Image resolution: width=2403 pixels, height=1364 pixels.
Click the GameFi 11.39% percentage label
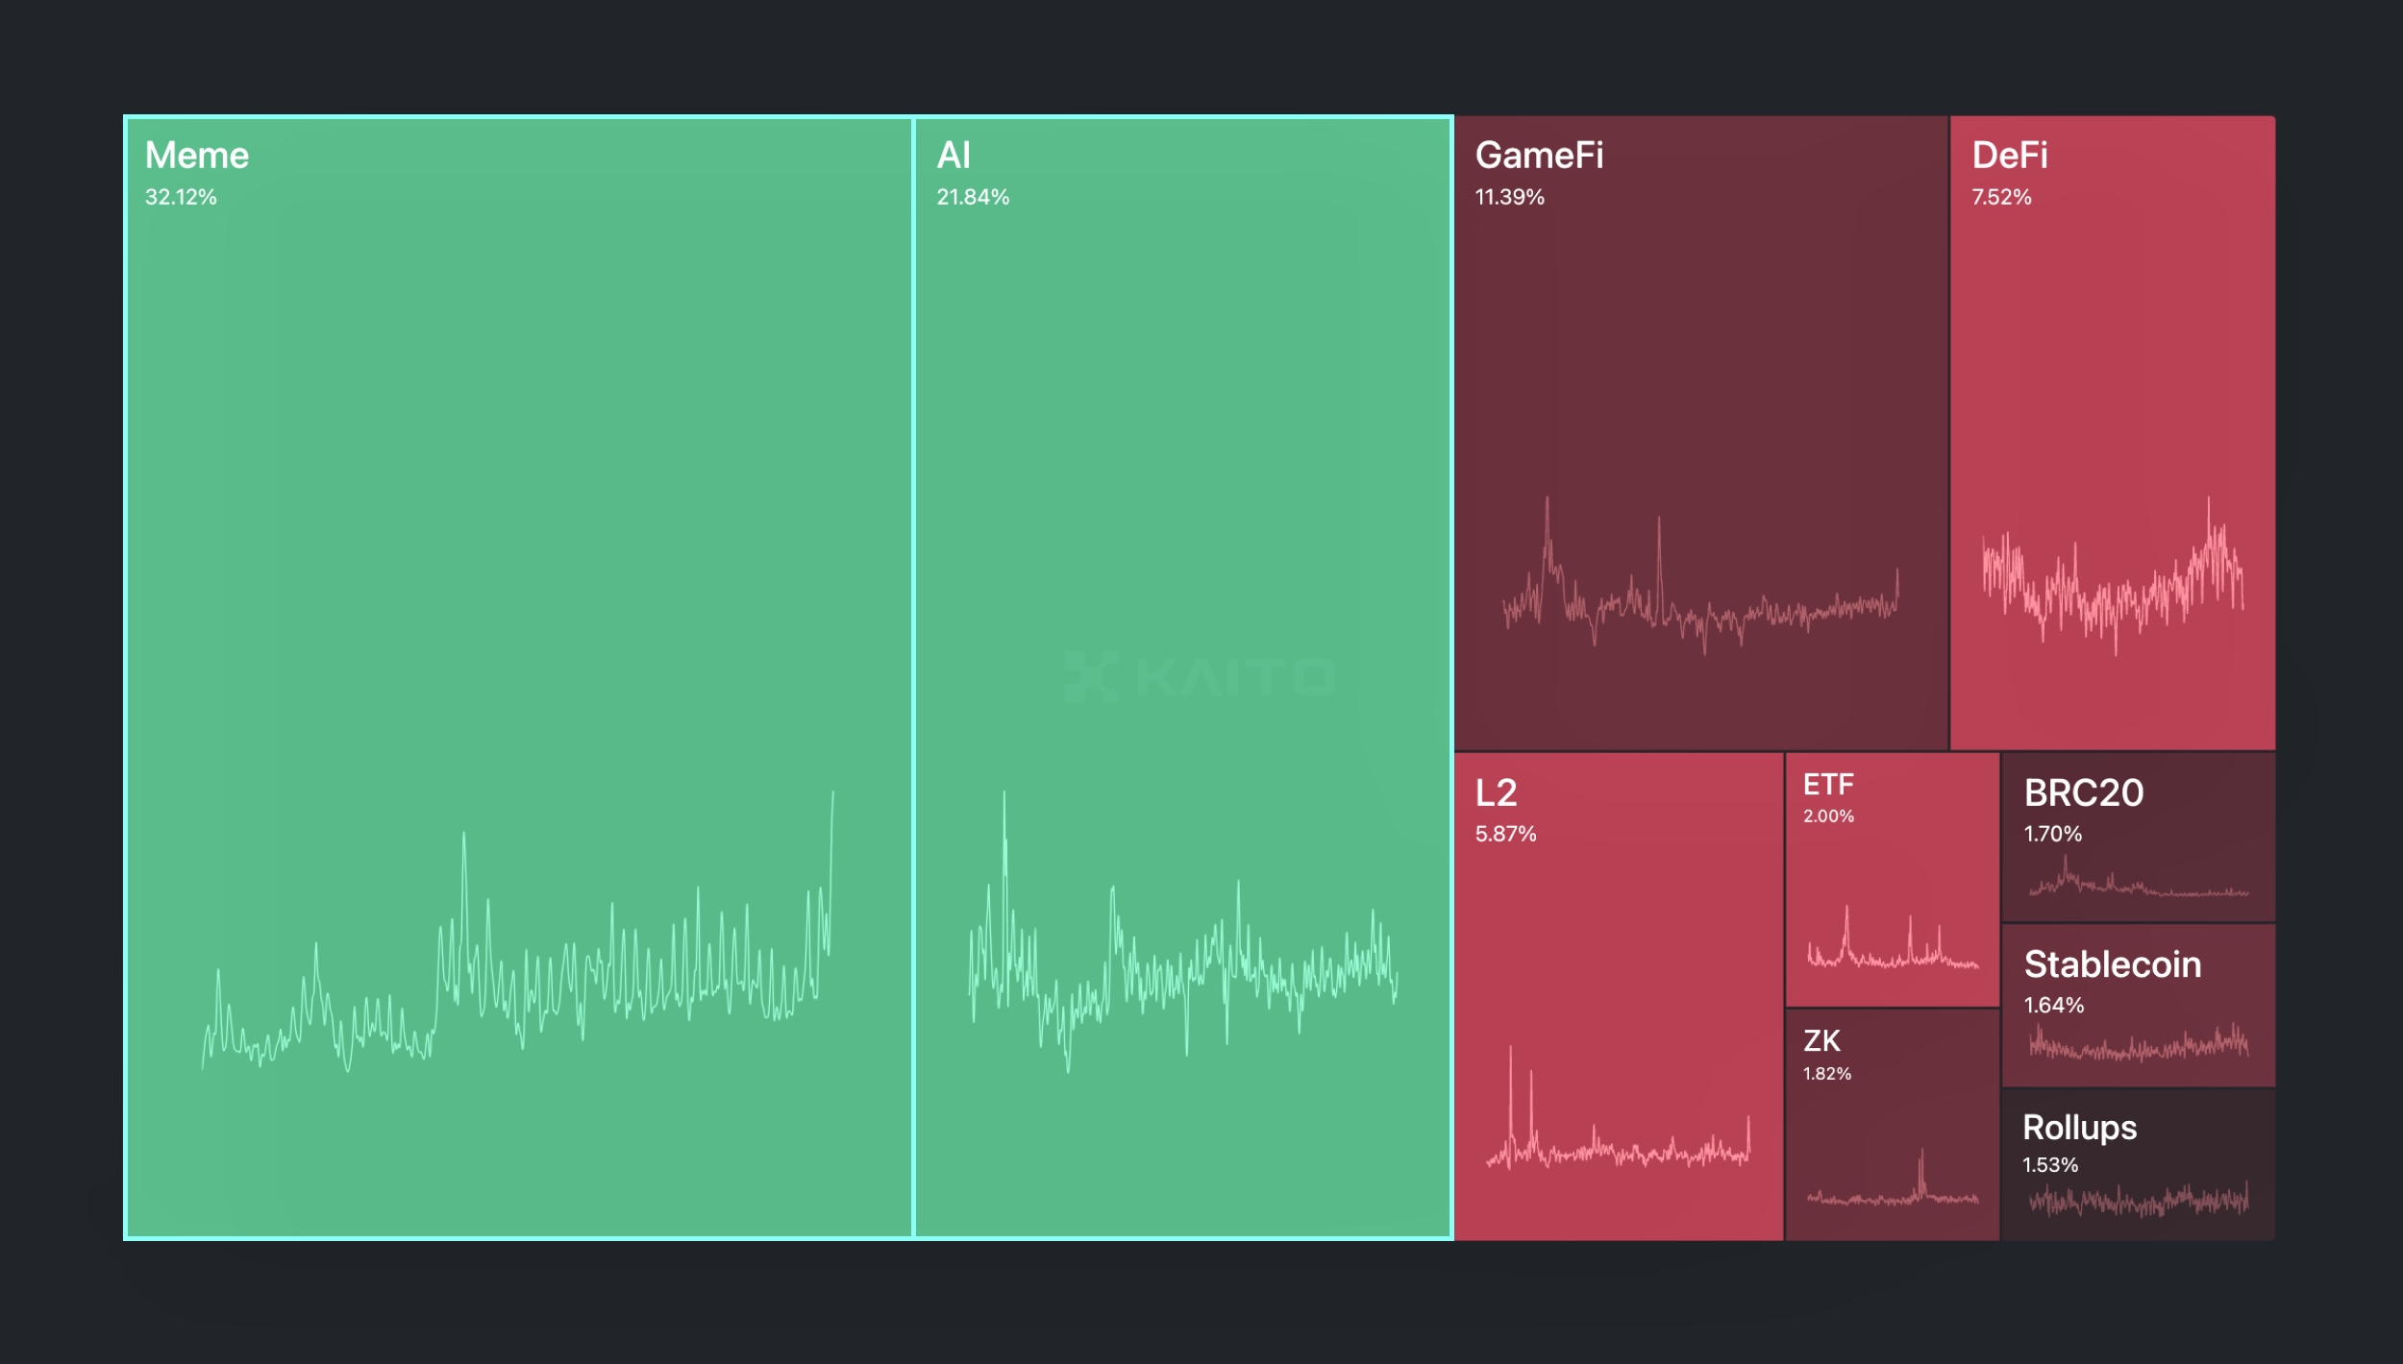(x=1509, y=198)
